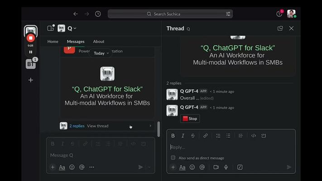Expand the Q conversation name dropdown
The image size is (322, 181).
(72, 29)
